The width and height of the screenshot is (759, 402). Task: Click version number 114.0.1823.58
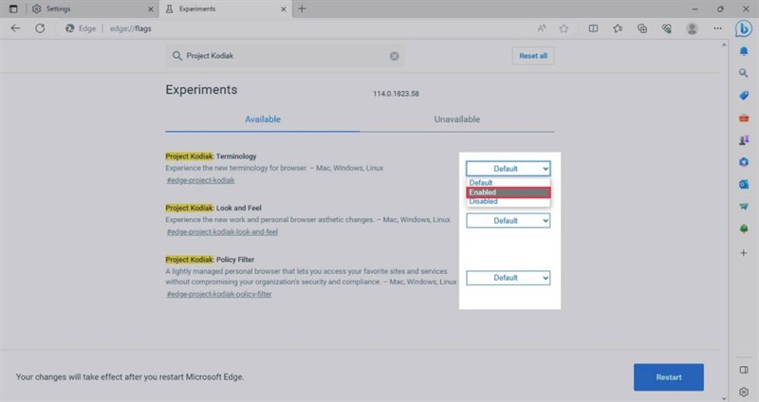(396, 94)
